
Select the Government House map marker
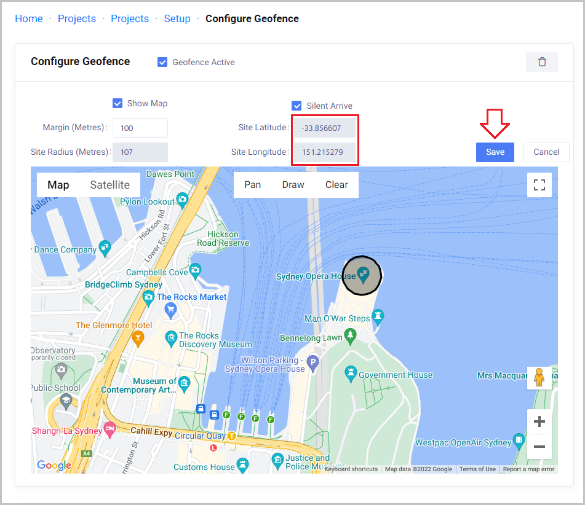(351, 374)
